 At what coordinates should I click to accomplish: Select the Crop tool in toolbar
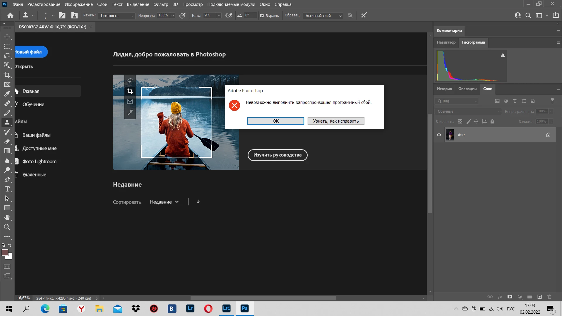point(7,75)
